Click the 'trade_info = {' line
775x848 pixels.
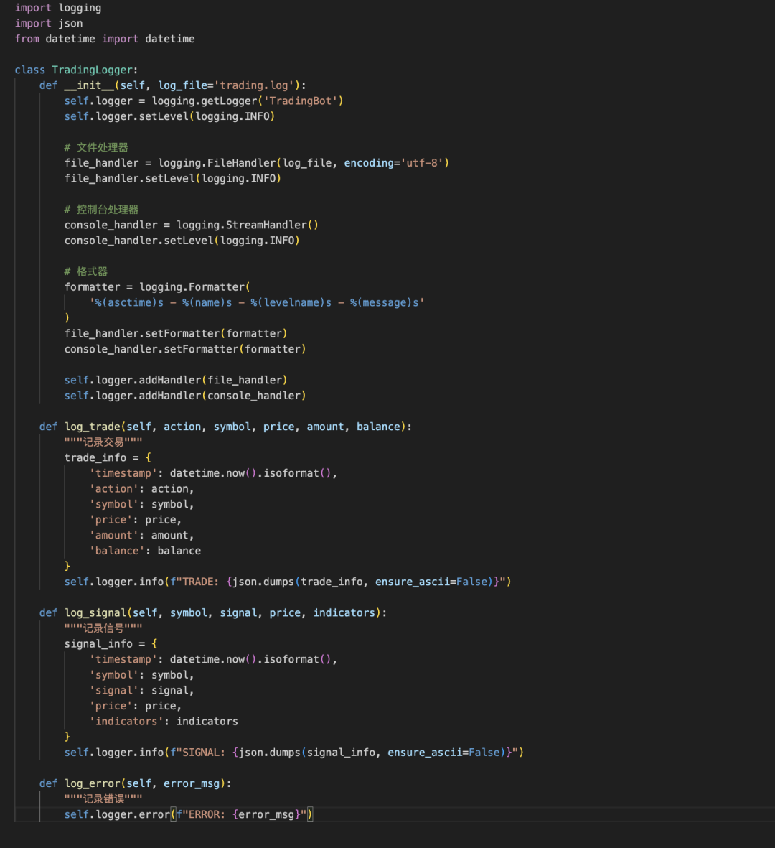pyautogui.click(x=108, y=457)
